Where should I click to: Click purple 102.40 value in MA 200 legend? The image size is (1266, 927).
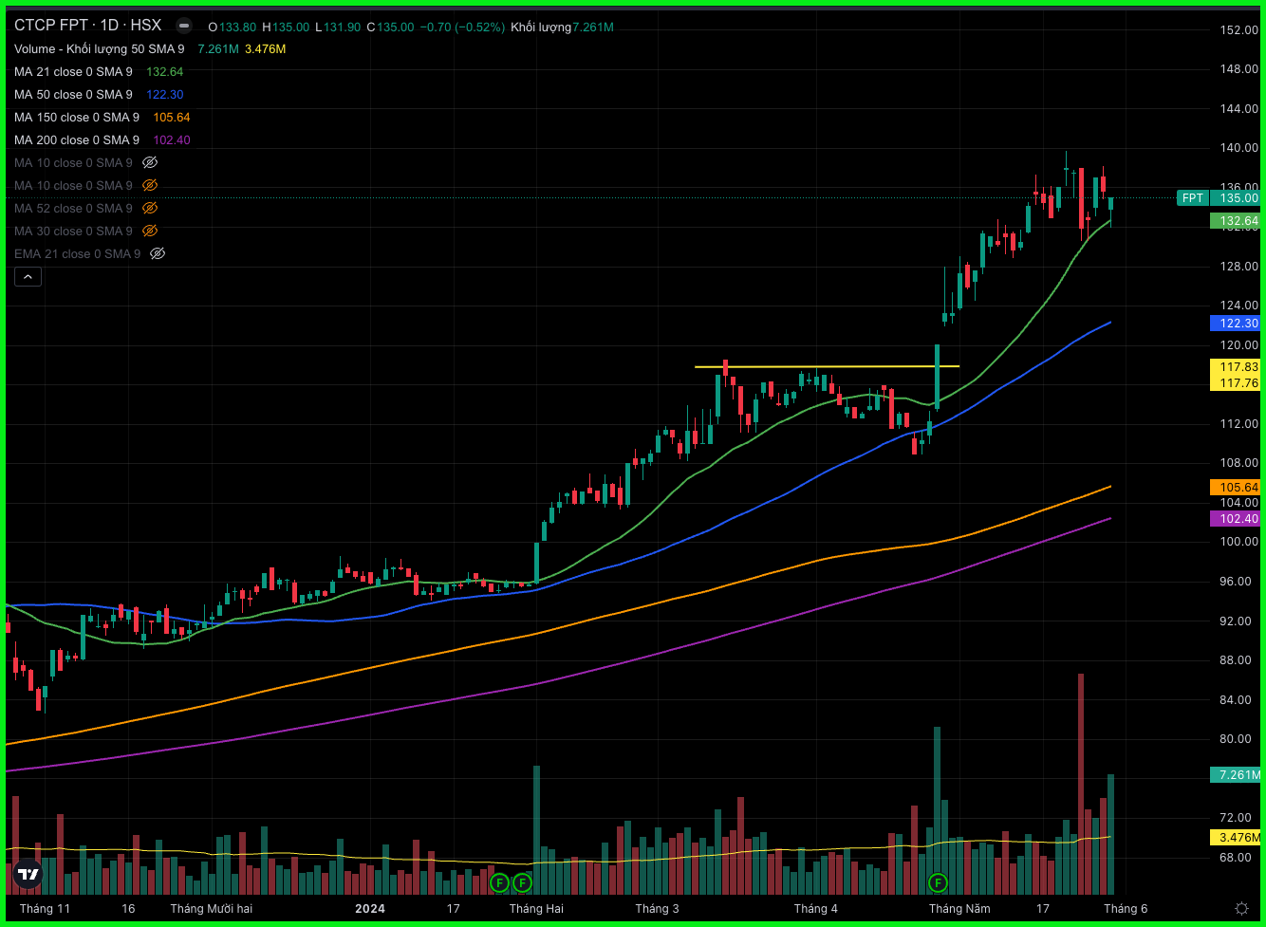click(172, 140)
